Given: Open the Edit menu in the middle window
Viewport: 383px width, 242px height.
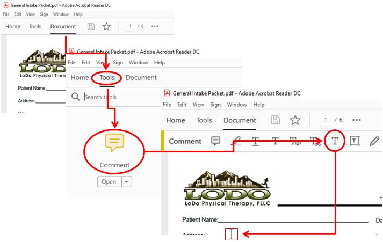Looking at the screenshot, I should pyautogui.click(x=86, y=62).
